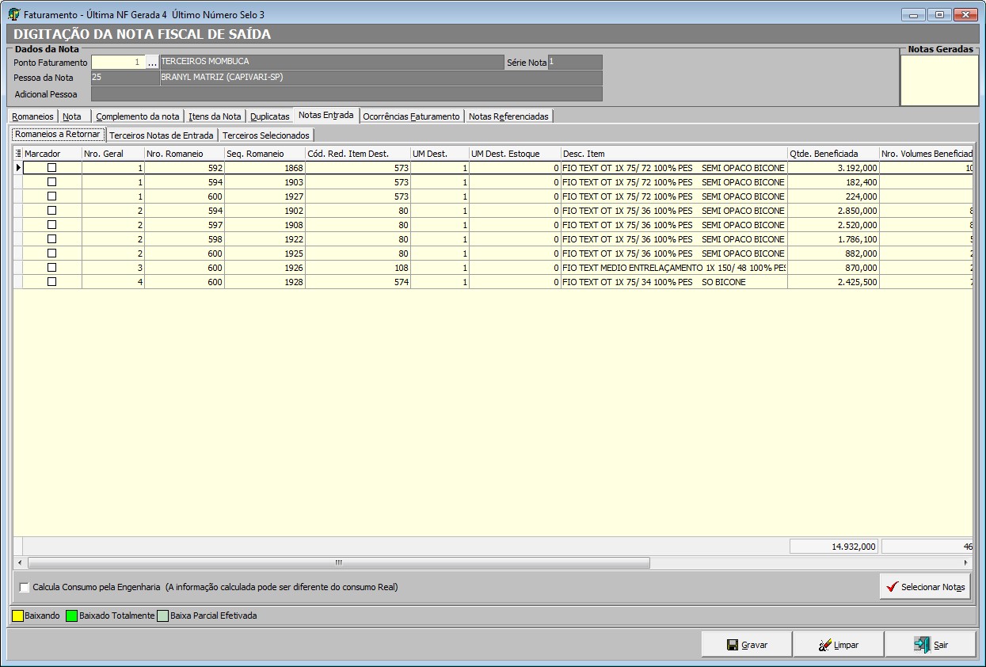Enable Calcula Consumo pela Engenharia checkbox

coord(25,588)
